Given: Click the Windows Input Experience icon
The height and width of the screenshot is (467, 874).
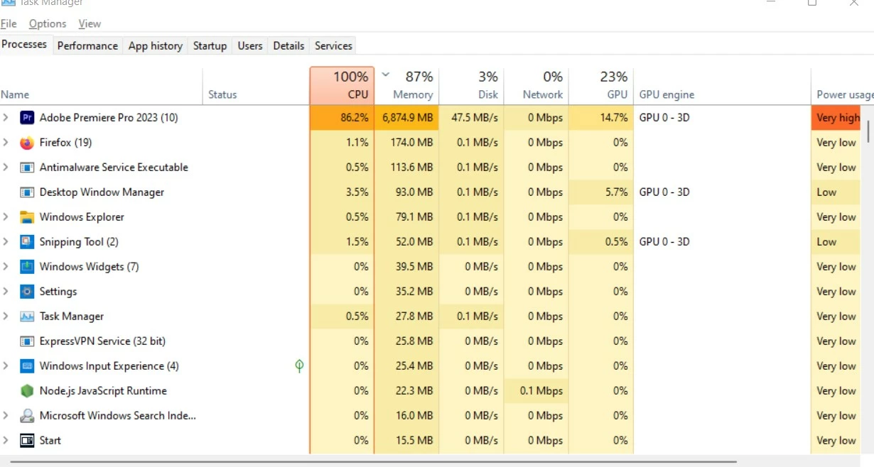Looking at the screenshot, I should pyautogui.click(x=27, y=366).
